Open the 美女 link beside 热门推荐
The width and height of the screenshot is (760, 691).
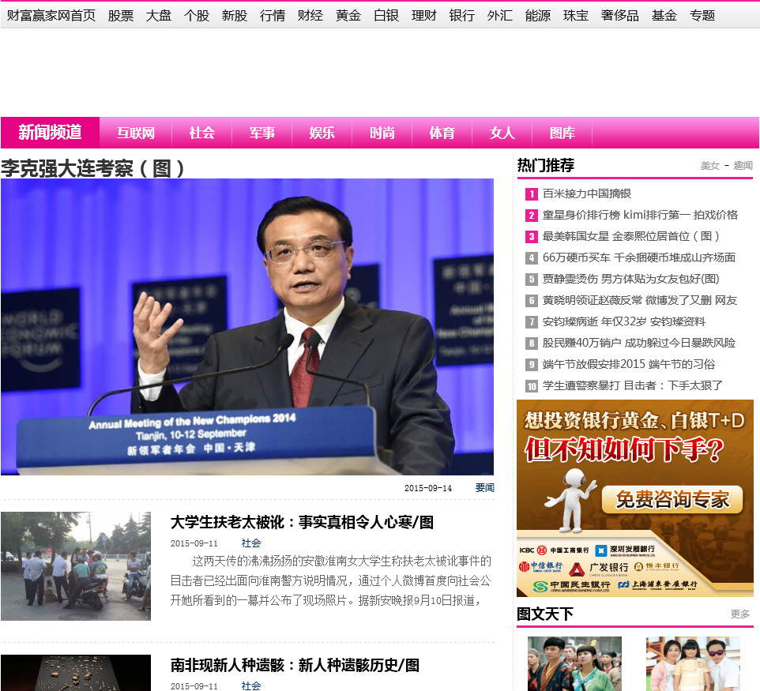coord(710,166)
